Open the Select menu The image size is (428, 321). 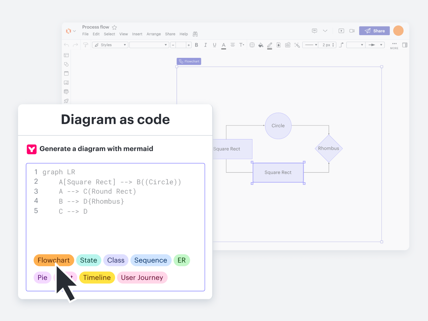click(x=109, y=34)
